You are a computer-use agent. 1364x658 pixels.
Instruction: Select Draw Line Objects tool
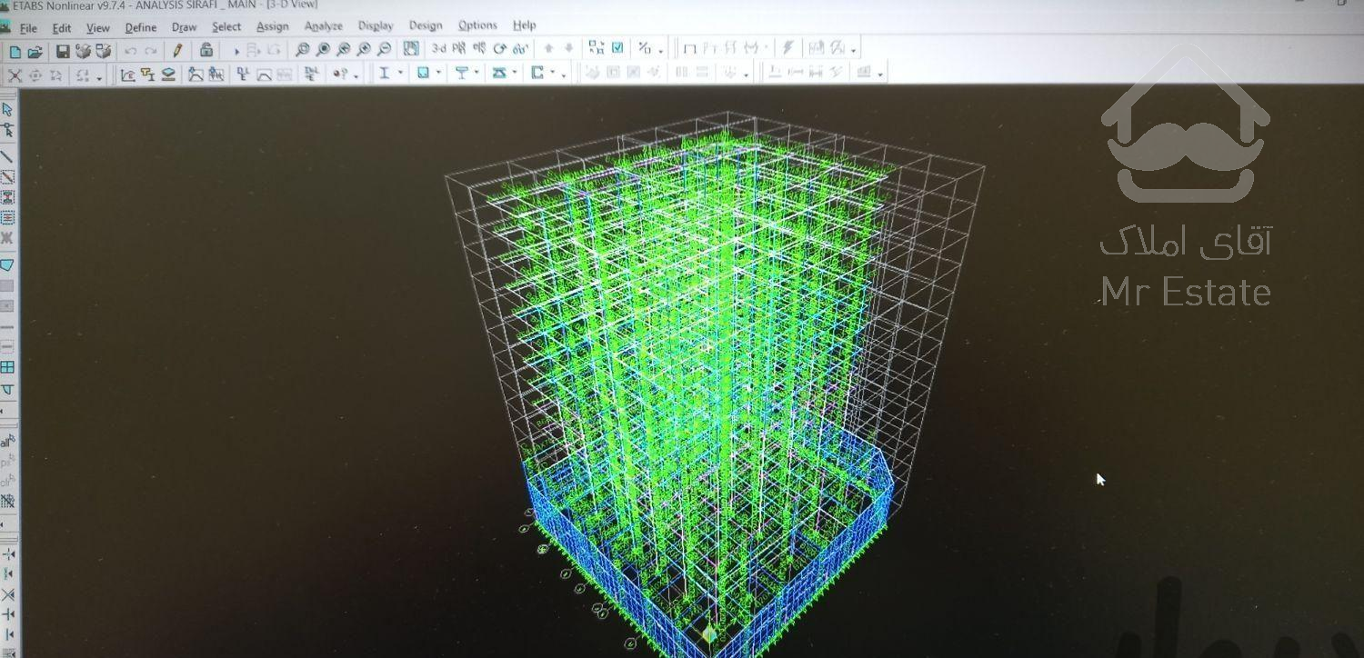click(x=7, y=156)
